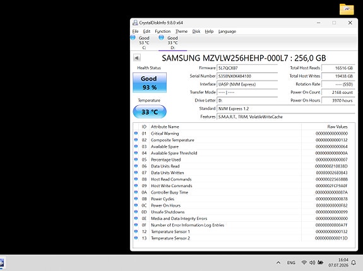This screenshot has height=271, width=363.
Task: Click the taskbar app icon at left
Action: (2, 263)
